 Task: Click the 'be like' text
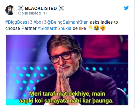point(79,28)
